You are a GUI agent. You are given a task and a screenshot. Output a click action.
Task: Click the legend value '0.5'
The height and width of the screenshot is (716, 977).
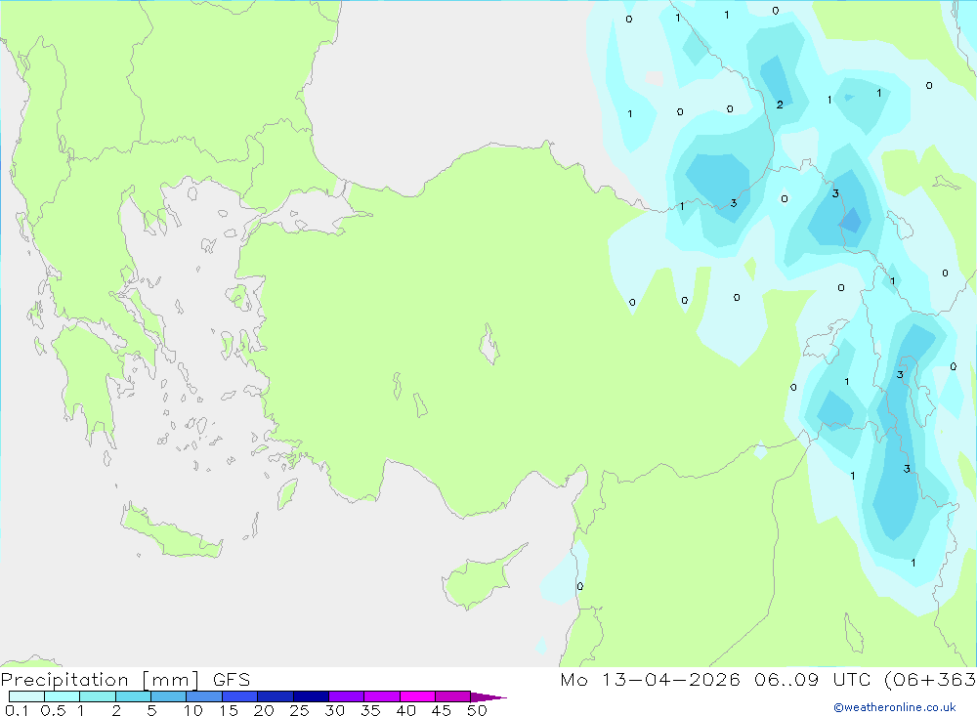coord(53,710)
